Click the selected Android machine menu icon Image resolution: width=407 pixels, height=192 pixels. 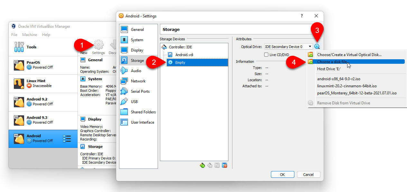[x=67, y=139]
